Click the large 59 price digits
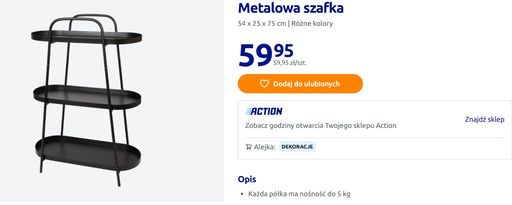Screen dimensions: 512x205 point(255,56)
